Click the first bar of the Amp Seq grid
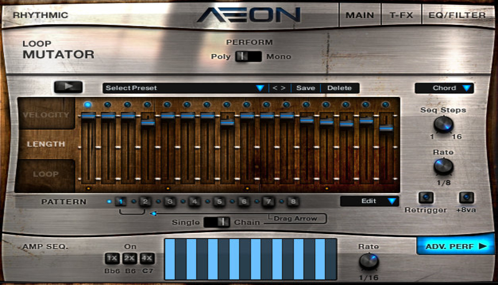 pyautogui.click(x=170, y=259)
